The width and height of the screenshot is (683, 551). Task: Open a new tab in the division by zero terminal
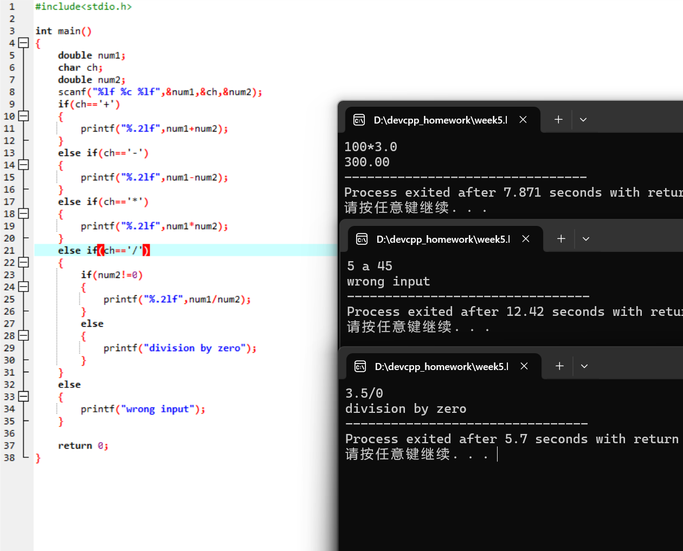[x=559, y=366]
